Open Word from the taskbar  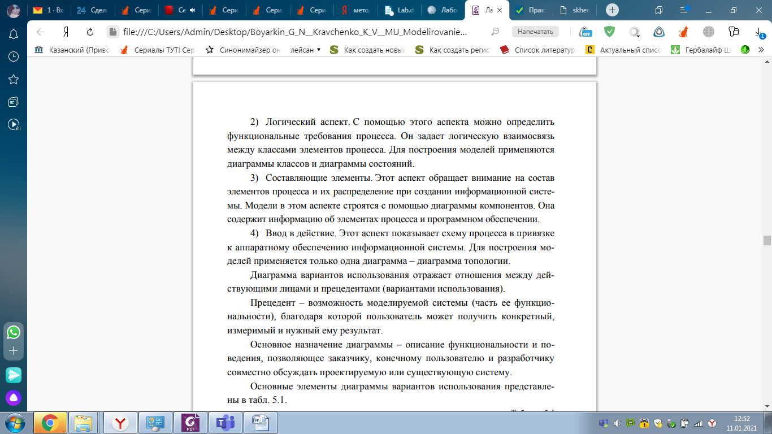261,422
